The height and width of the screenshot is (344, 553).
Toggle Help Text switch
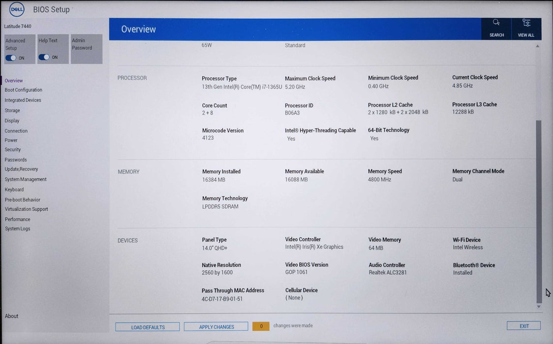click(44, 57)
